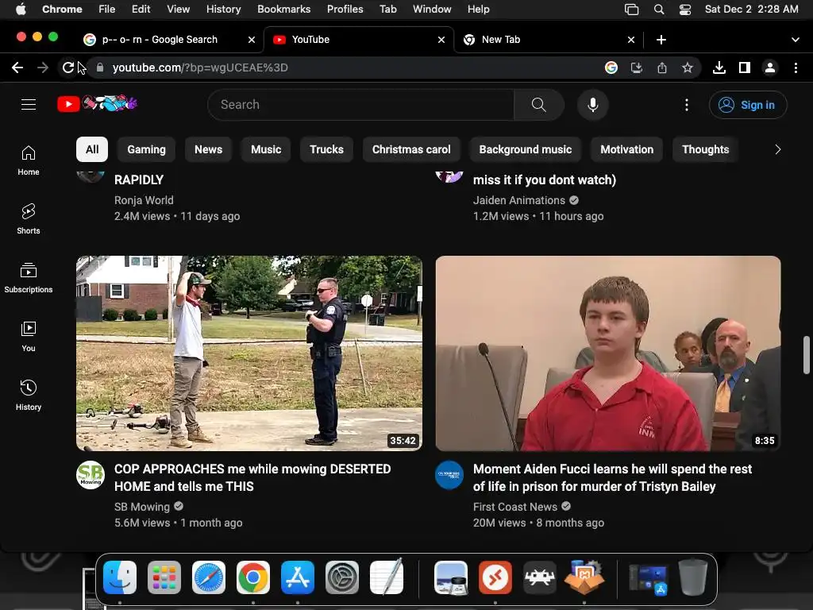Open First Coast News channel link

click(x=514, y=507)
